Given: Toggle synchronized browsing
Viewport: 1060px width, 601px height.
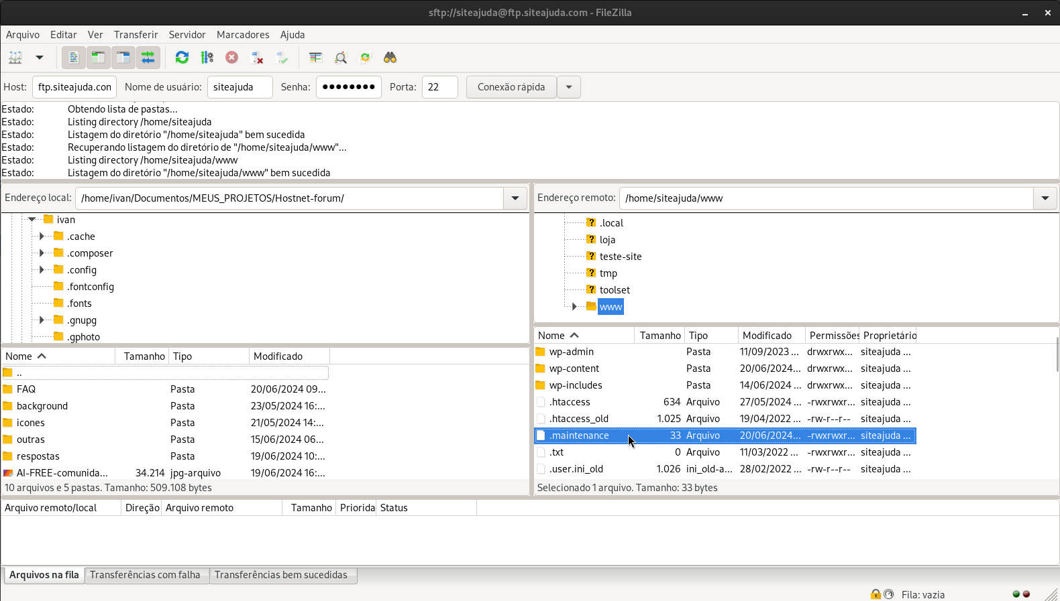Looking at the screenshot, I should coord(365,58).
